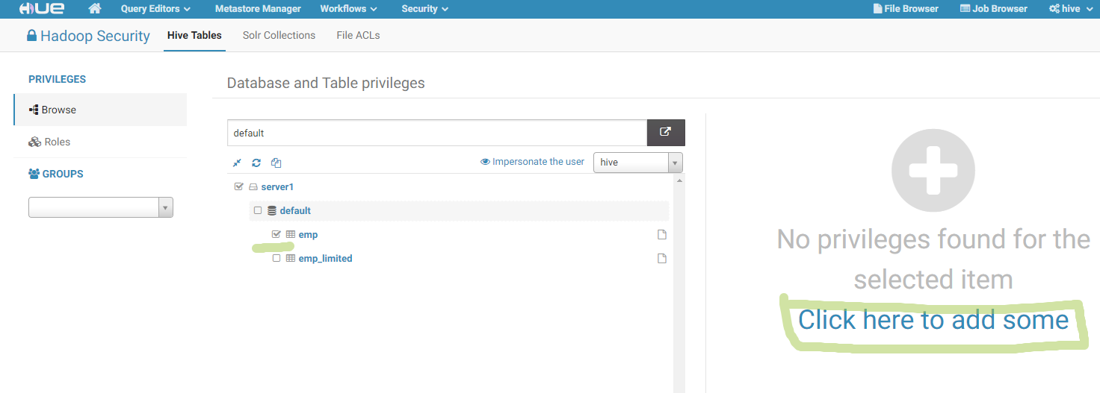Click the 'Click here to add some' link

933,320
